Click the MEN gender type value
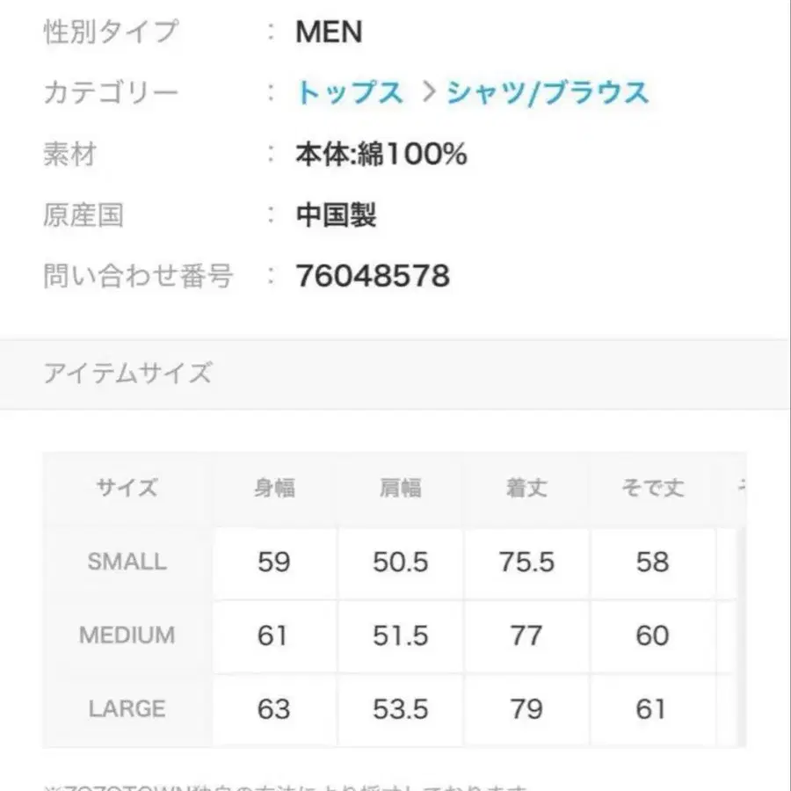The width and height of the screenshot is (791, 791). (x=329, y=33)
